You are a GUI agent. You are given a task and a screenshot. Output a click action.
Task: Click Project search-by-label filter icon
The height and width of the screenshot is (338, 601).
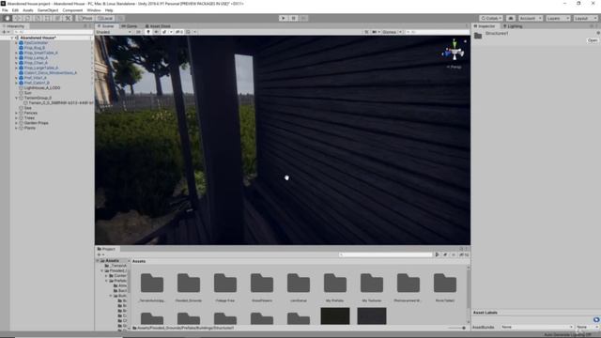[445, 254]
